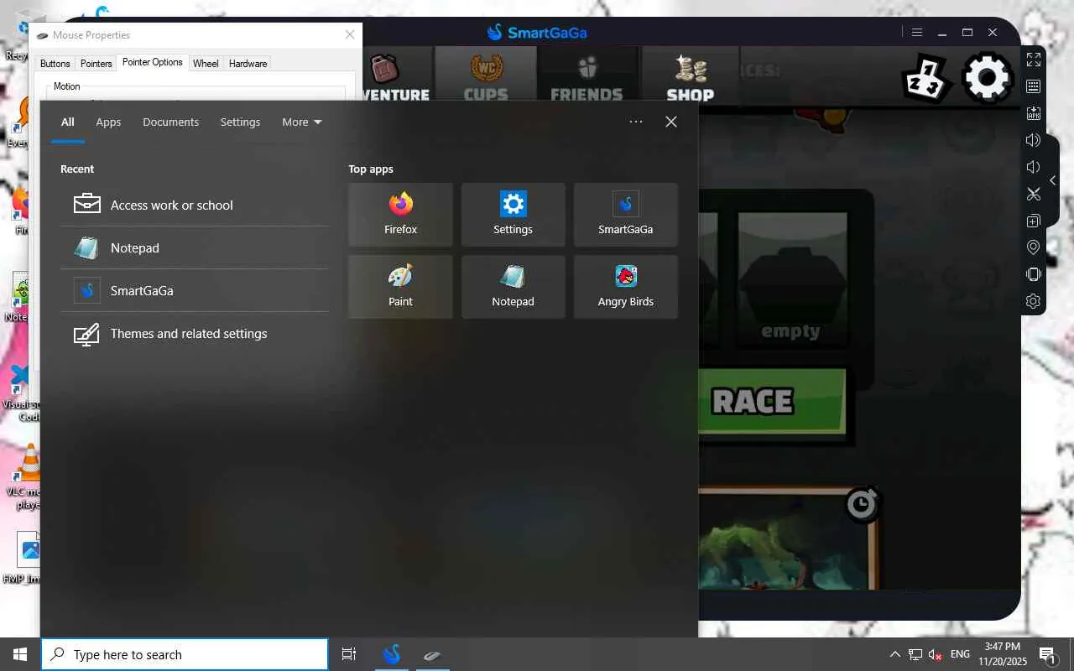Open SmartGaGa from the Recent list
Image resolution: width=1074 pixels, height=671 pixels.
coord(194,290)
